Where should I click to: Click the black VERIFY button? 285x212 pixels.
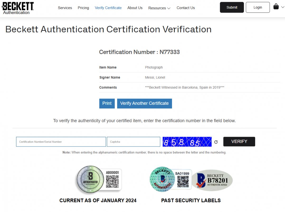[239, 142]
